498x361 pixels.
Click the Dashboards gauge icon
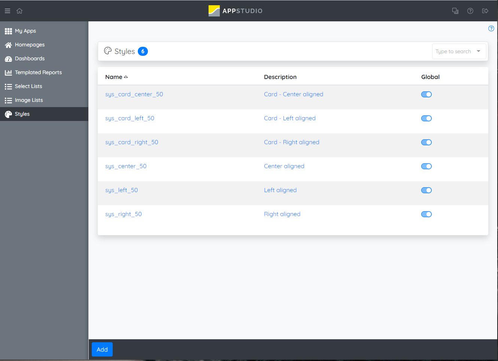coord(8,59)
